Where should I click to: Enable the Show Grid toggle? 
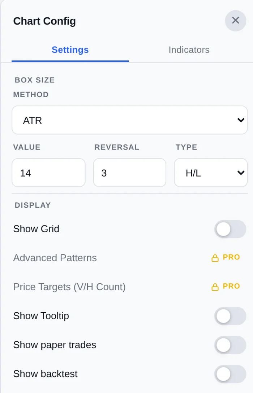(x=230, y=229)
